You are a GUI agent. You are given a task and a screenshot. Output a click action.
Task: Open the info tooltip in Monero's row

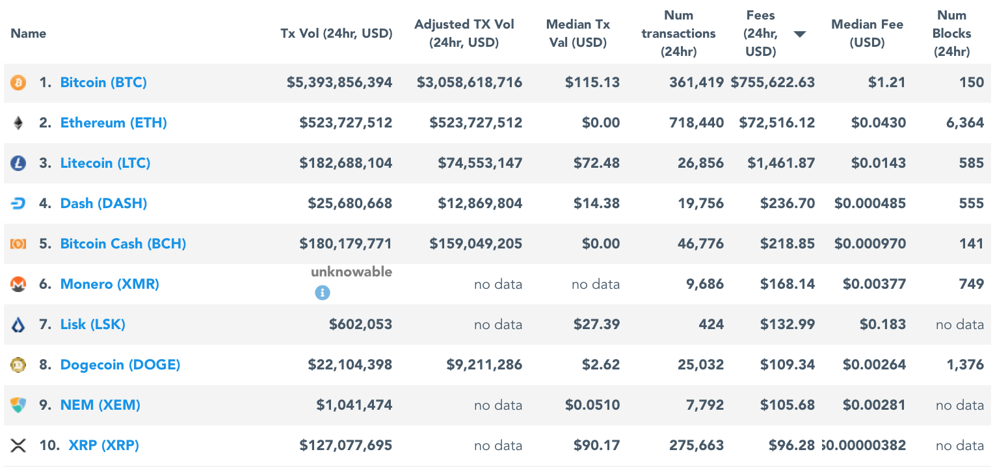[323, 293]
